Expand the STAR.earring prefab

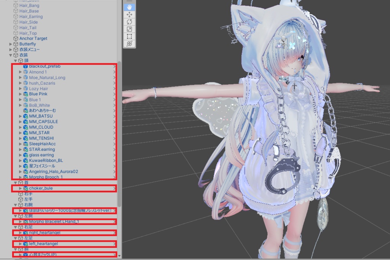pos(21,149)
